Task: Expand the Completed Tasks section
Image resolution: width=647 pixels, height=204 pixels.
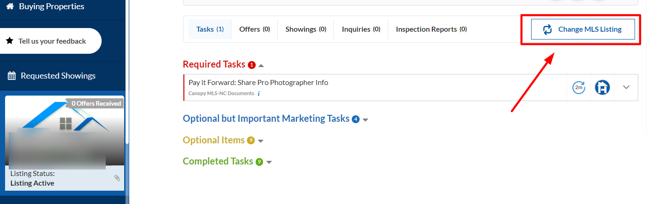Action: 269,162
